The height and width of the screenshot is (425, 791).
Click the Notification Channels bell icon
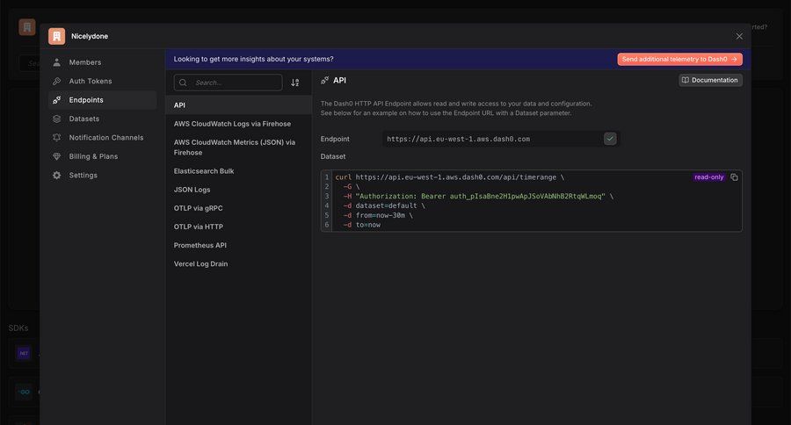(57, 138)
